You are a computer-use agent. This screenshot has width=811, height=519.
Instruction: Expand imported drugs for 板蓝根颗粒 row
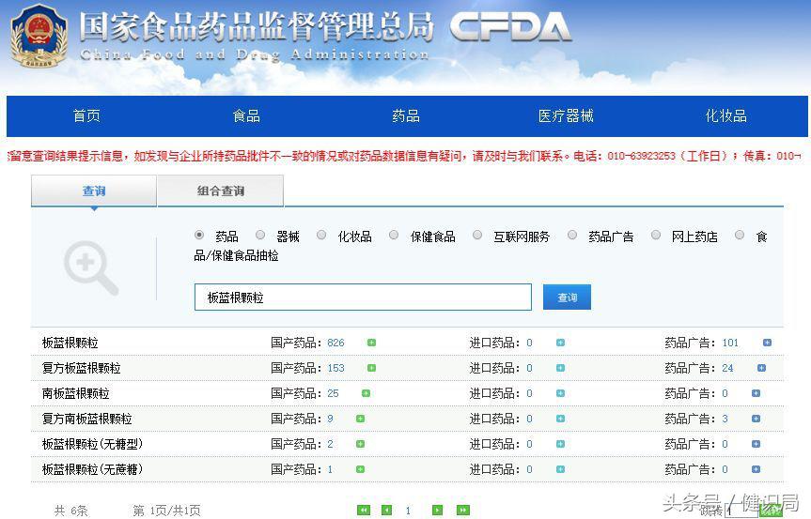coord(560,343)
